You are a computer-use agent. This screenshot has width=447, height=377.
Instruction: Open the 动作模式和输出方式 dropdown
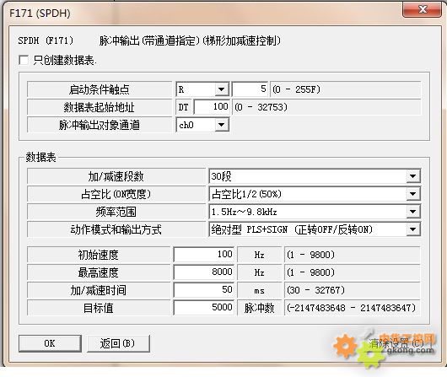coord(315,229)
